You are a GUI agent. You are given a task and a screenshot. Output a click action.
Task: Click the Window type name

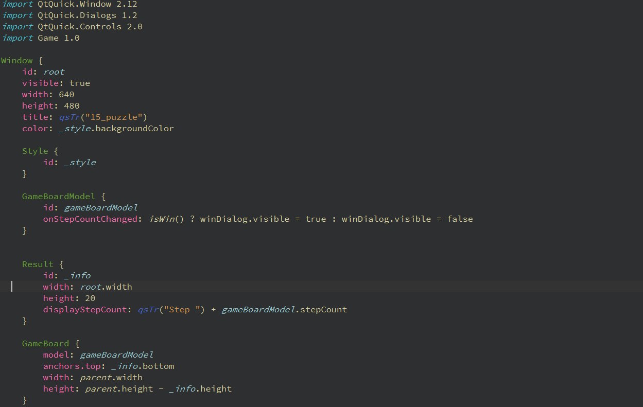pyautogui.click(x=17, y=60)
